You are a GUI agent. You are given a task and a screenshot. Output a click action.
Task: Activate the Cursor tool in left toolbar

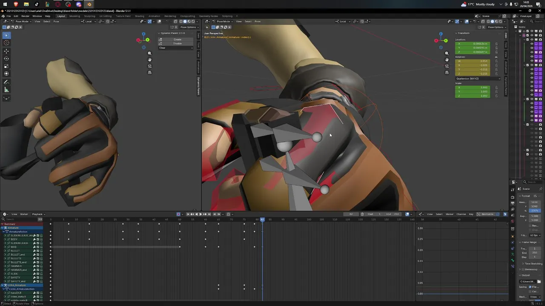pyautogui.click(x=6, y=43)
